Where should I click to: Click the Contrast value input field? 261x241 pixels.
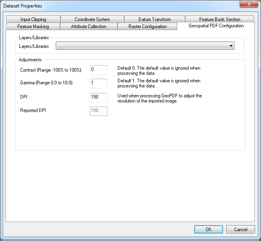pyautogui.click(x=98, y=70)
